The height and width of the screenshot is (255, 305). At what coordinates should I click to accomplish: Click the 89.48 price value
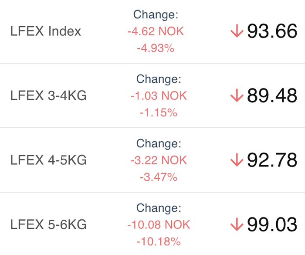272,95
